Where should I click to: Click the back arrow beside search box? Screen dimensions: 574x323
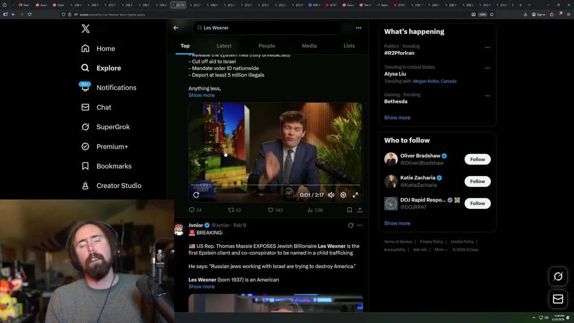(x=176, y=28)
